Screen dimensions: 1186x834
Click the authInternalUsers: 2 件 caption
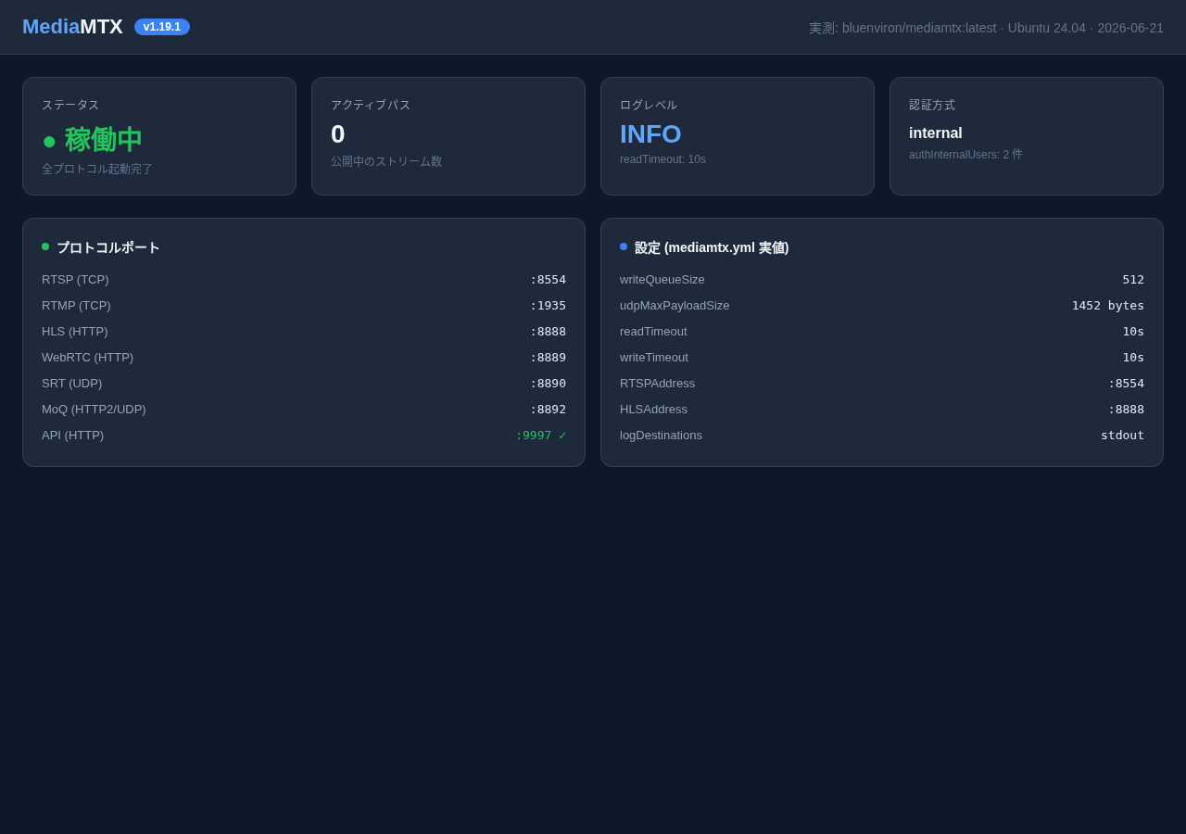(x=965, y=155)
